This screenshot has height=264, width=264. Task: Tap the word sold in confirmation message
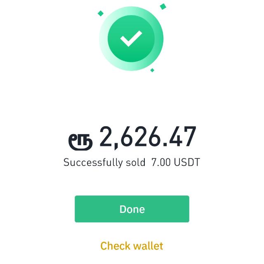(x=136, y=163)
